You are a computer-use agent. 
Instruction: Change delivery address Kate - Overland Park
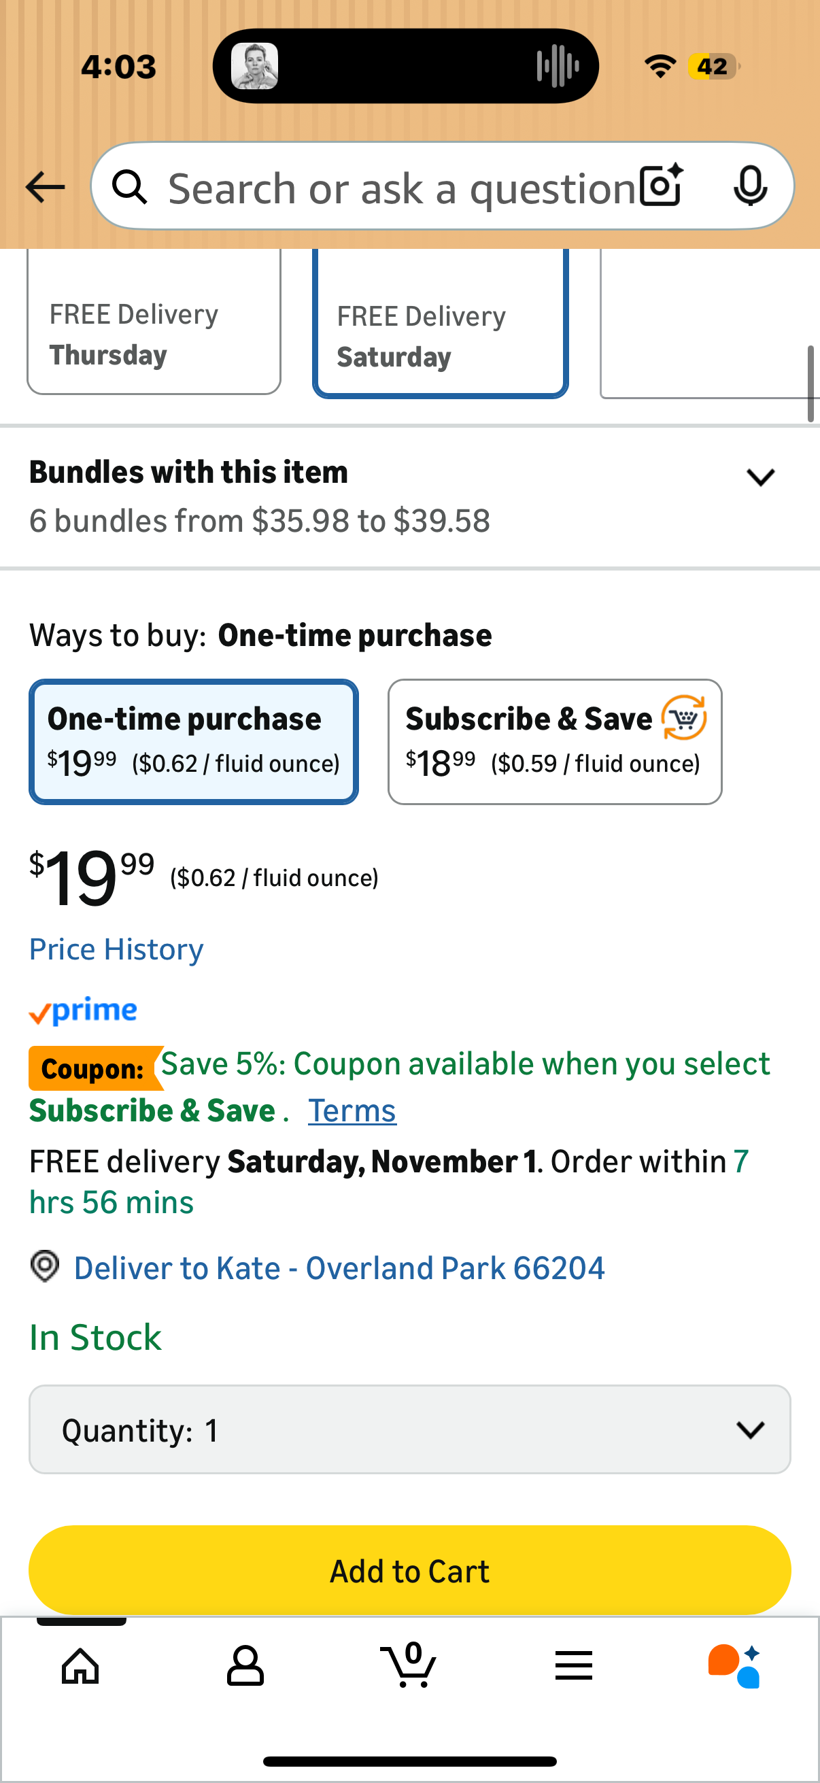(x=339, y=1268)
